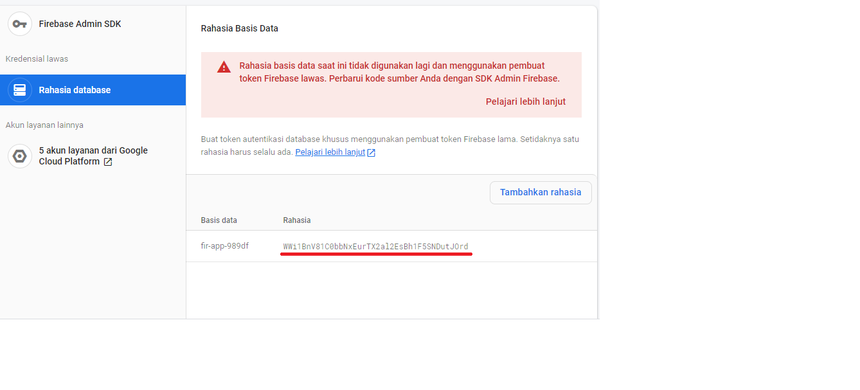Screen dimensions: 860x390
Task: Click the Rahasia column header
Action: [297, 220]
